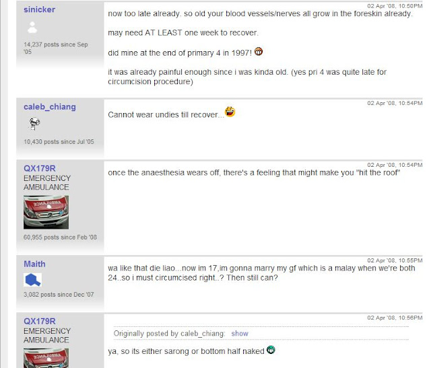Click QX179R's 10:54PM post timestamp
The width and height of the screenshot is (431, 368).
(x=395, y=165)
